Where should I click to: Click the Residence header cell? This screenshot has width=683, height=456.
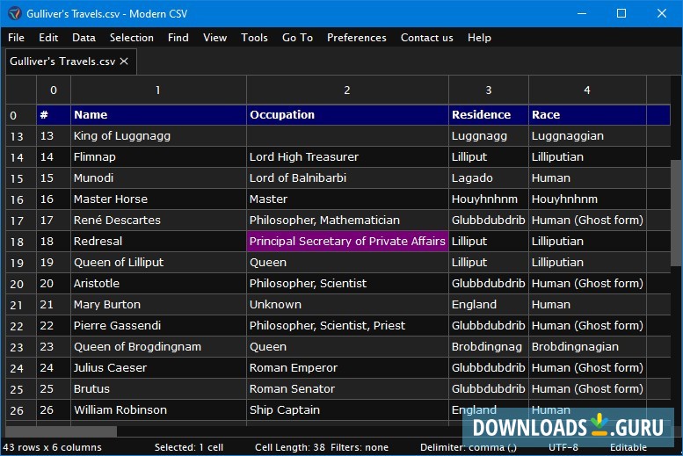click(489, 115)
